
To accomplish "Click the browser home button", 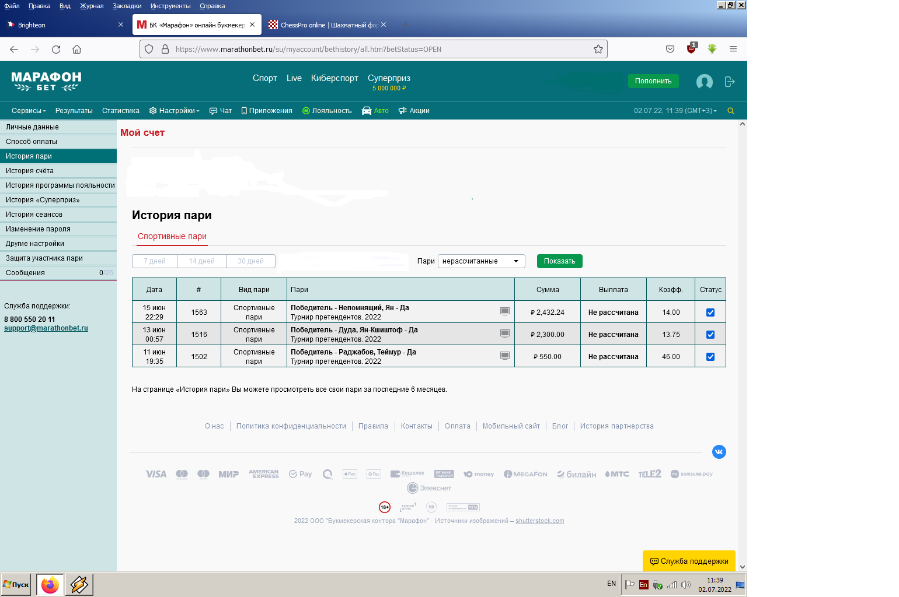I will [76, 49].
